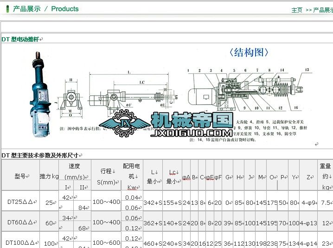Click the 行程 S(mm) column header
This screenshot has width=333, height=248.
coord(106,175)
